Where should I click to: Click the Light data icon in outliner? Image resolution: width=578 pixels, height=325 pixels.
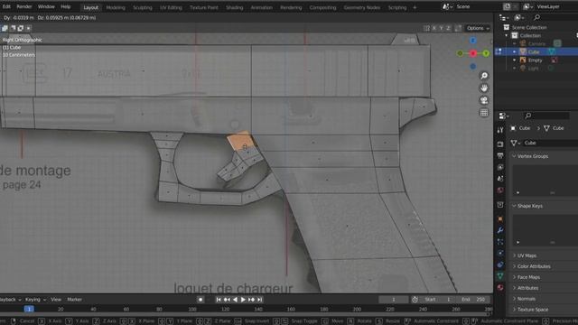tap(551, 69)
